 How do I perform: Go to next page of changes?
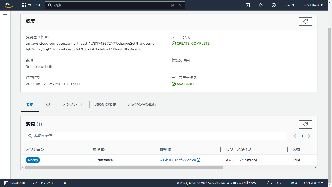point(309,136)
